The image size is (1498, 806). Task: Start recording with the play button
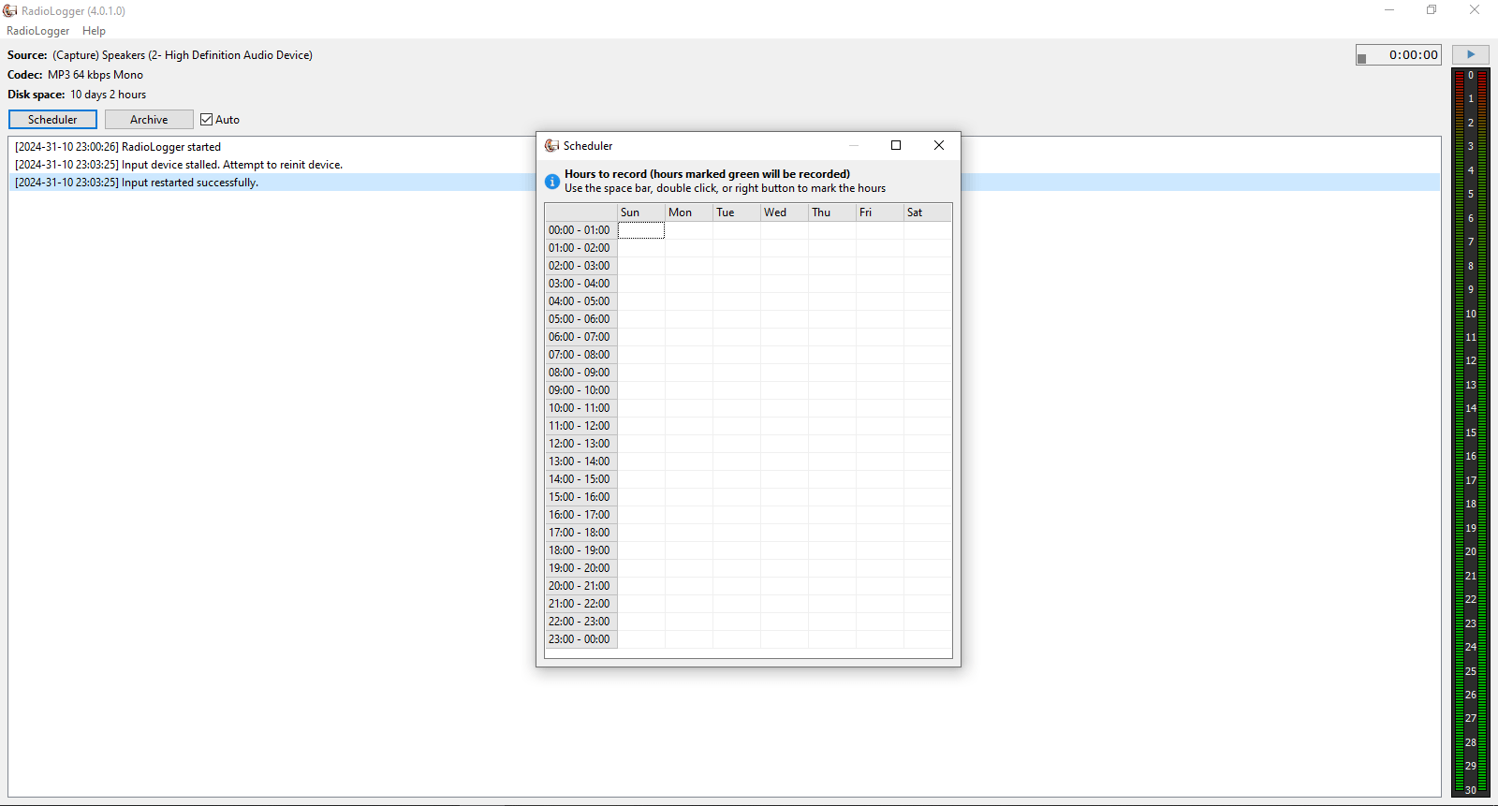click(x=1471, y=54)
